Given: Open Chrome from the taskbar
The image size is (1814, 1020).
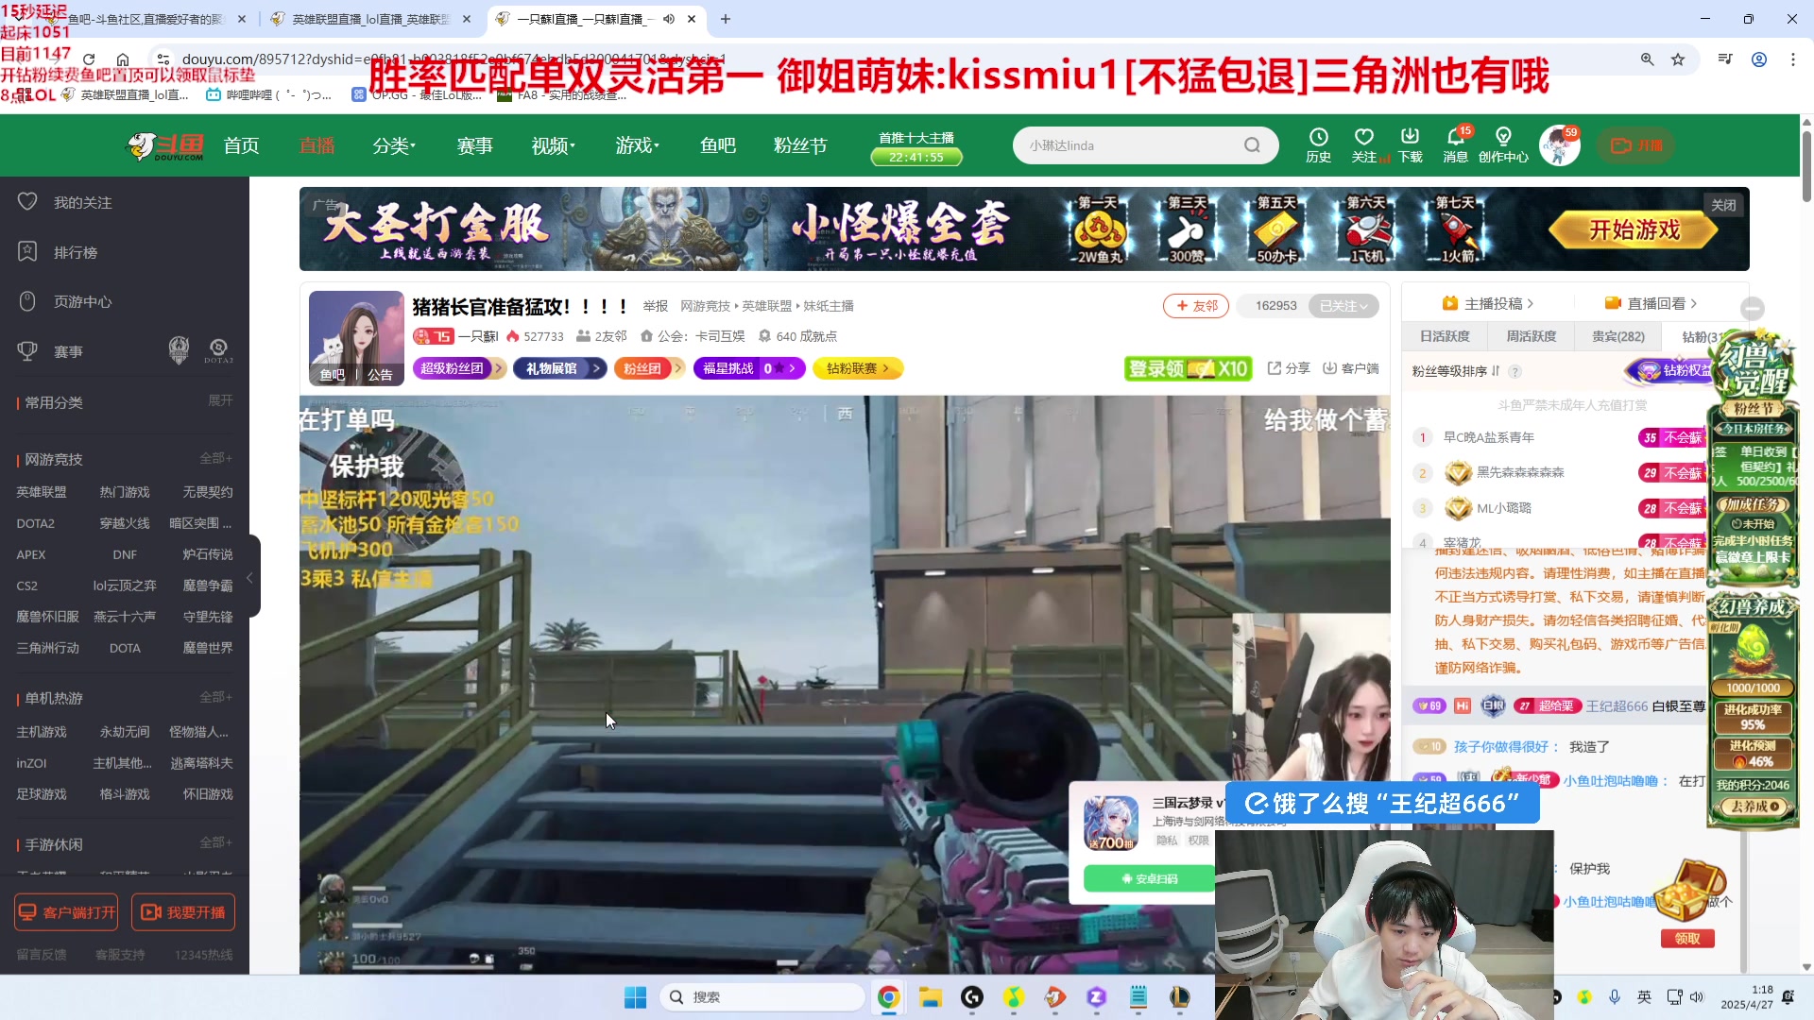Looking at the screenshot, I should pyautogui.click(x=888, y=997).
